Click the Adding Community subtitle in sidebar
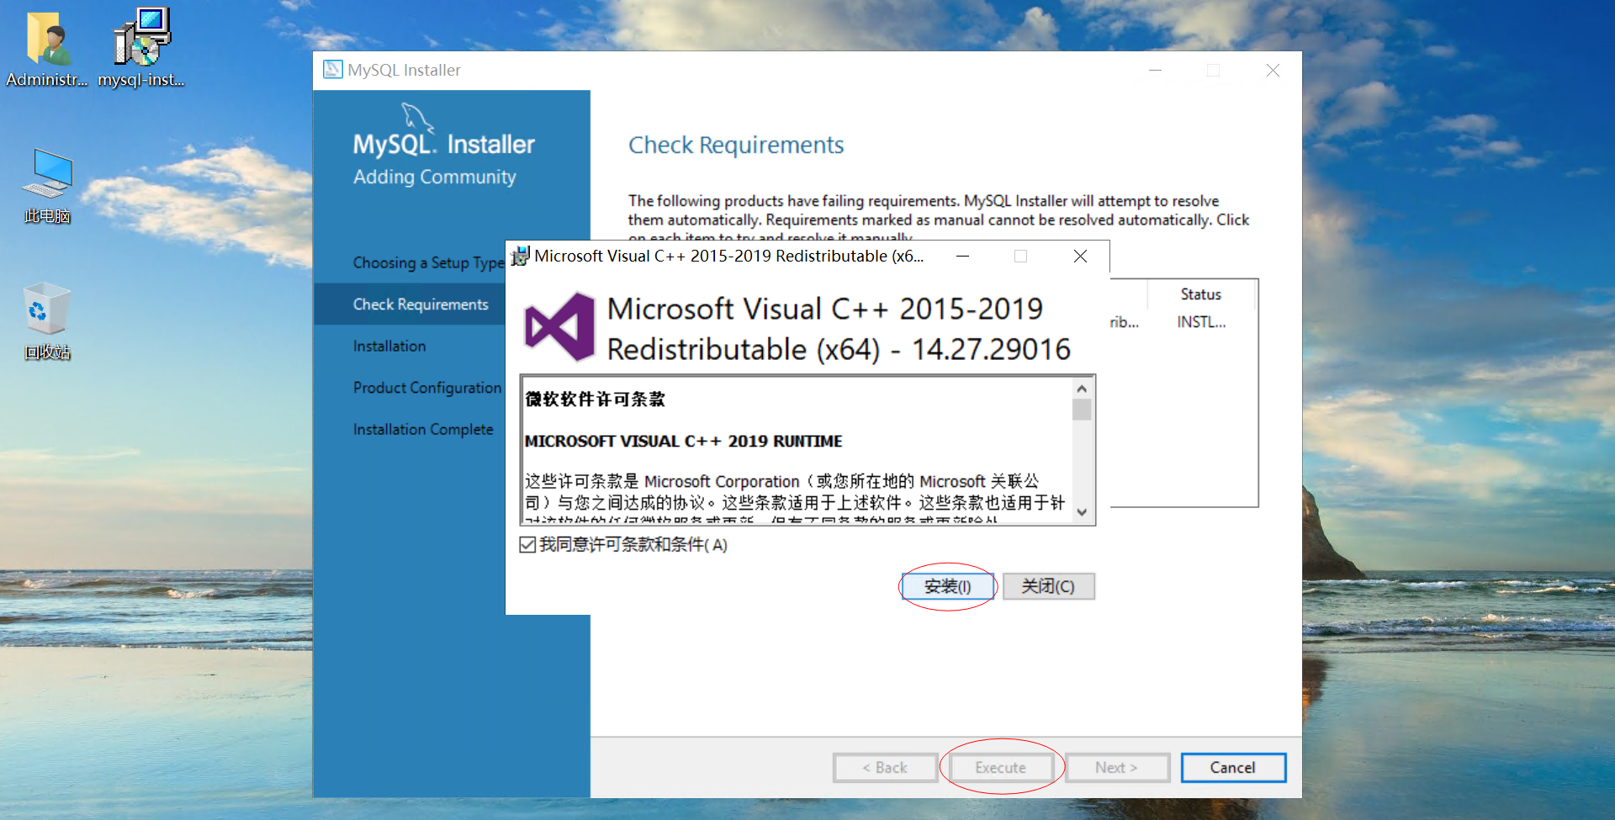Viewport: 1615px width, 820px height. (435, 177)
